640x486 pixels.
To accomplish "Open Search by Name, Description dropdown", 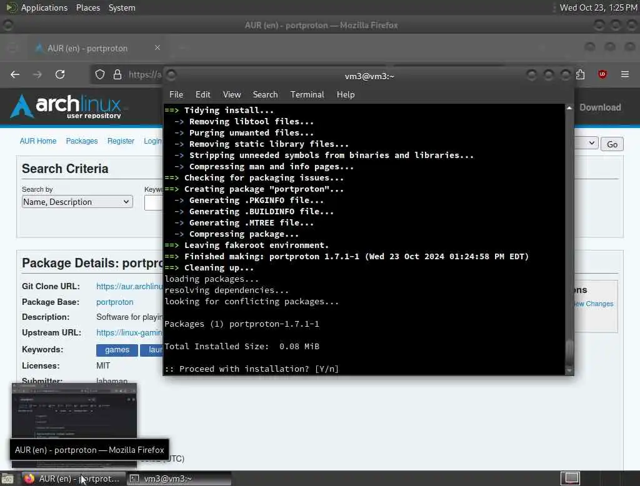I will point(77,202).
